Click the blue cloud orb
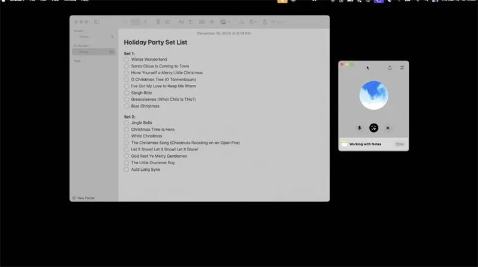 click(373, 96)
